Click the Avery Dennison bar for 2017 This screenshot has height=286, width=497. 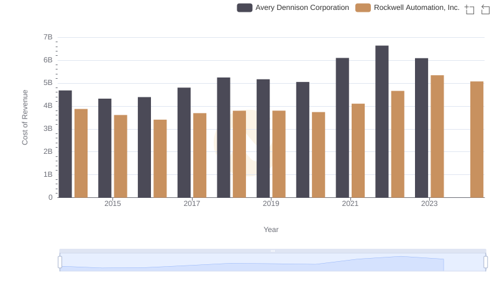(x=184, y=142)
